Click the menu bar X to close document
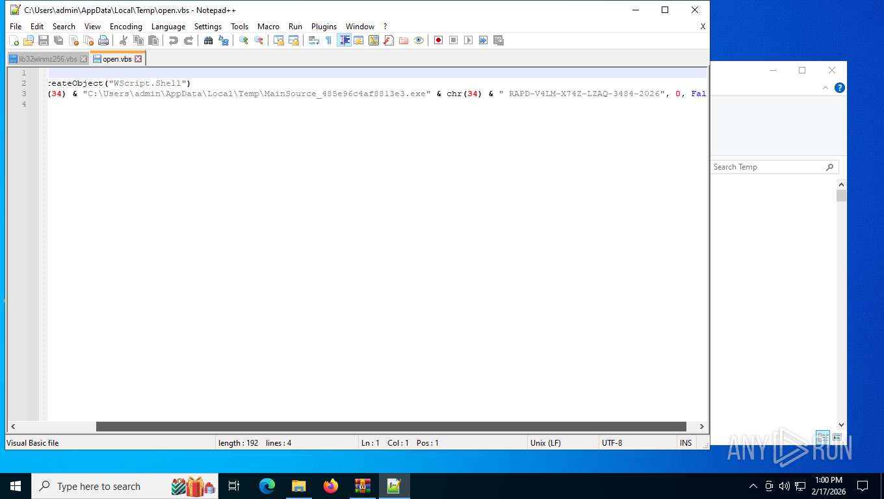 point(703,27)
